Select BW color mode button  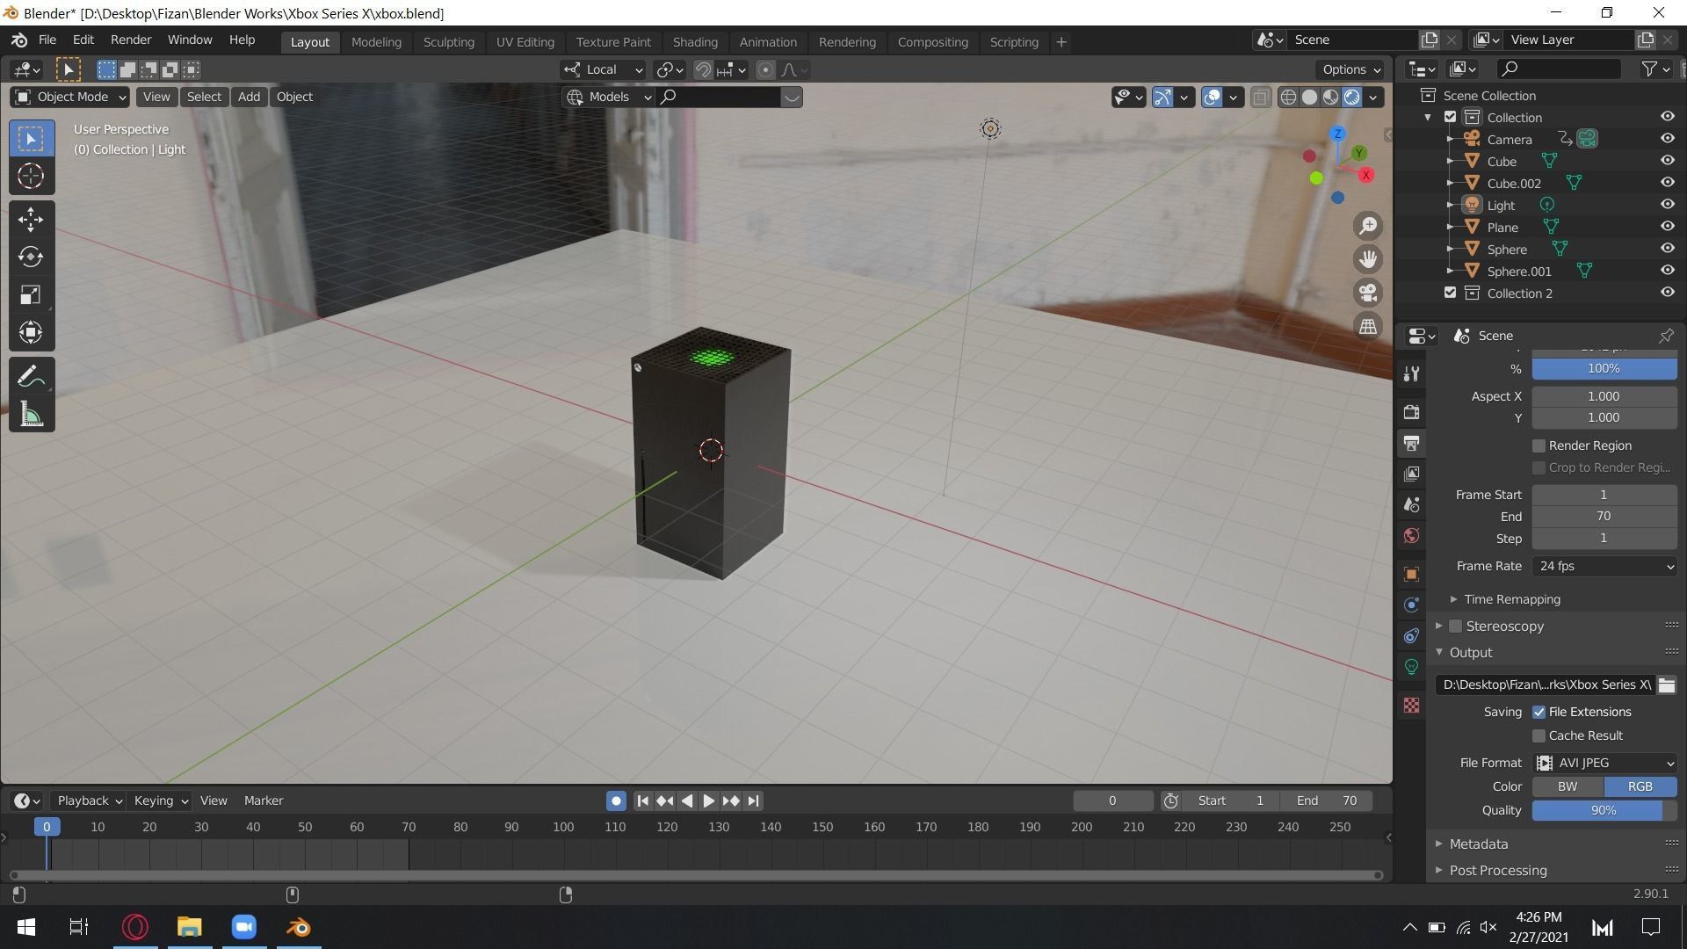(x=1568, y=786)
